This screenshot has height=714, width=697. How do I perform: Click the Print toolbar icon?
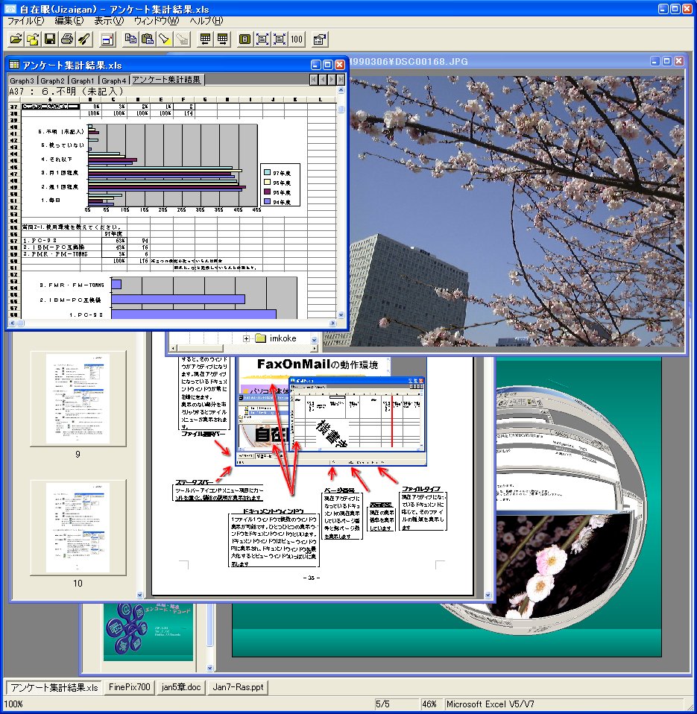67,40
